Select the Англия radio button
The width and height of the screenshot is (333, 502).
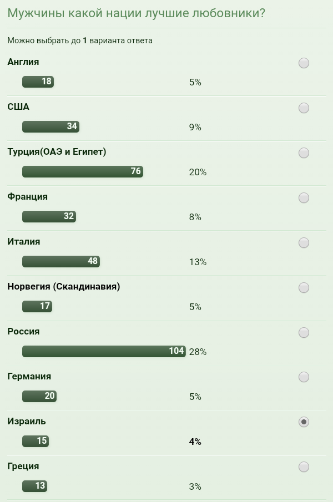tap(304, 63)
